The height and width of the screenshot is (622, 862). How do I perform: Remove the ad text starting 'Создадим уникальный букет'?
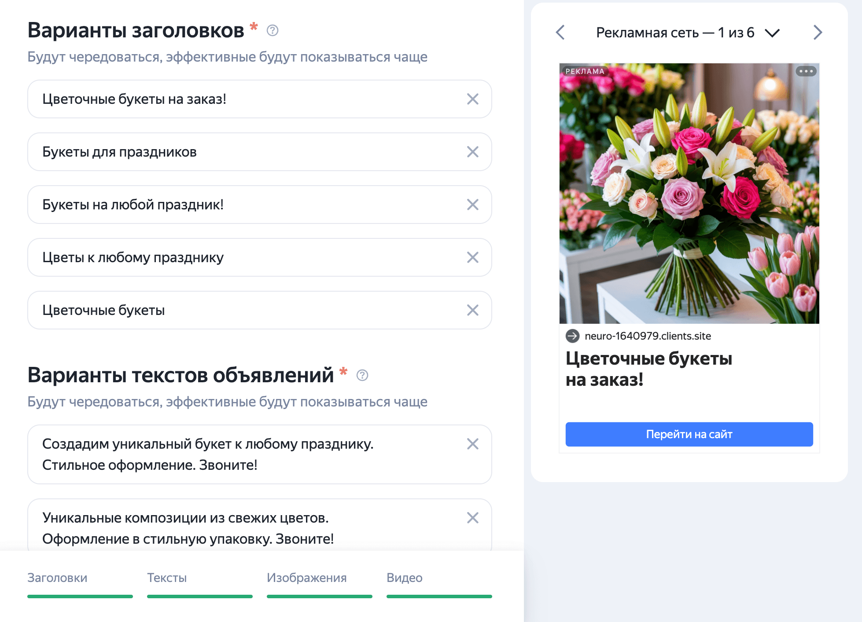point(472,444)
